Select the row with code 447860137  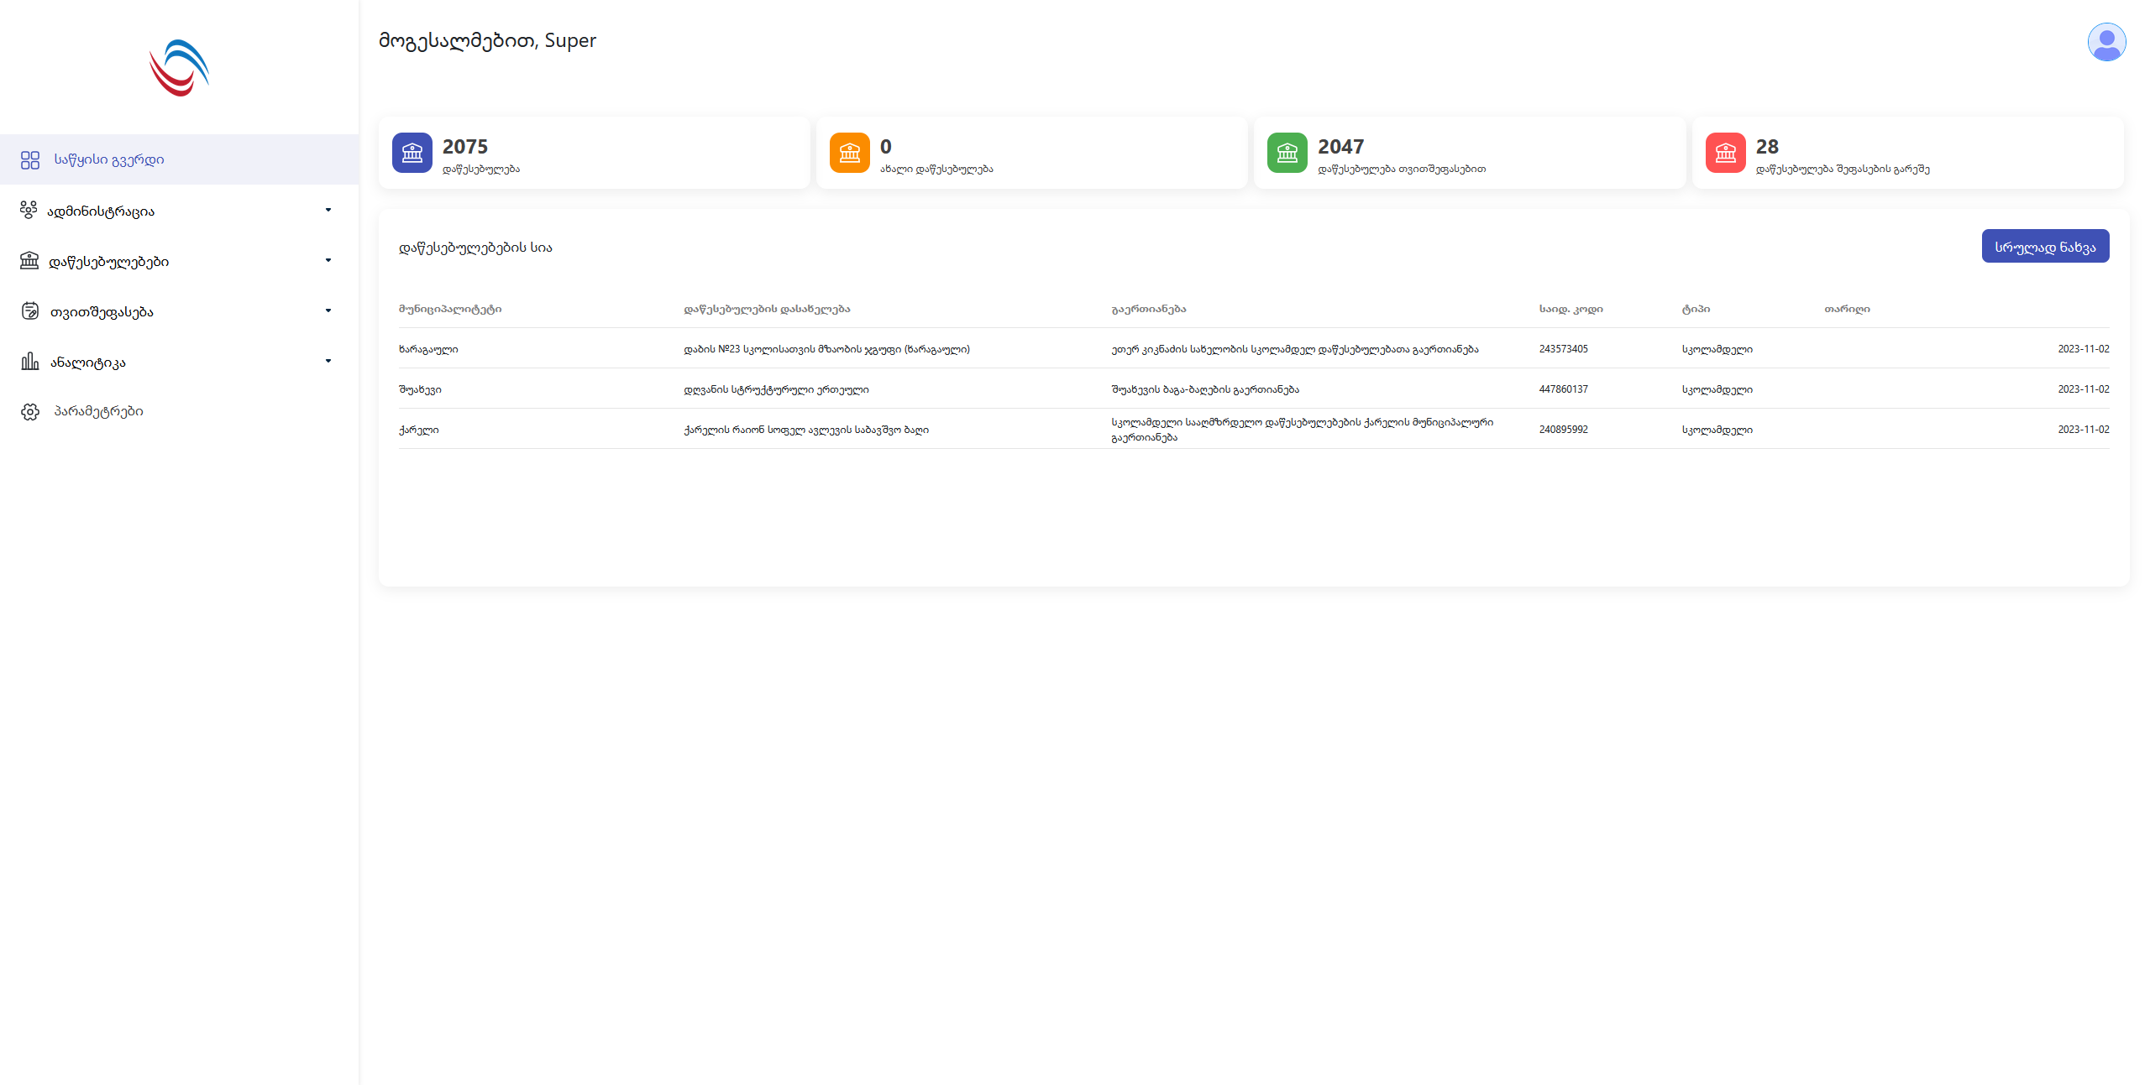pos(1563,389)
